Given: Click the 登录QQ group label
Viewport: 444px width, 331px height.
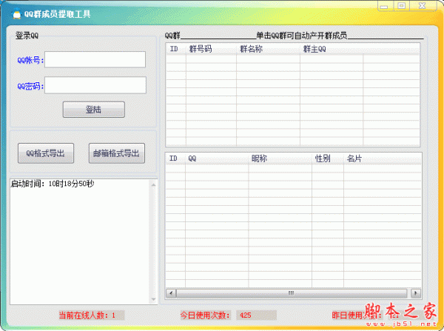Looking at the screenshot, I should click(27, 36).
